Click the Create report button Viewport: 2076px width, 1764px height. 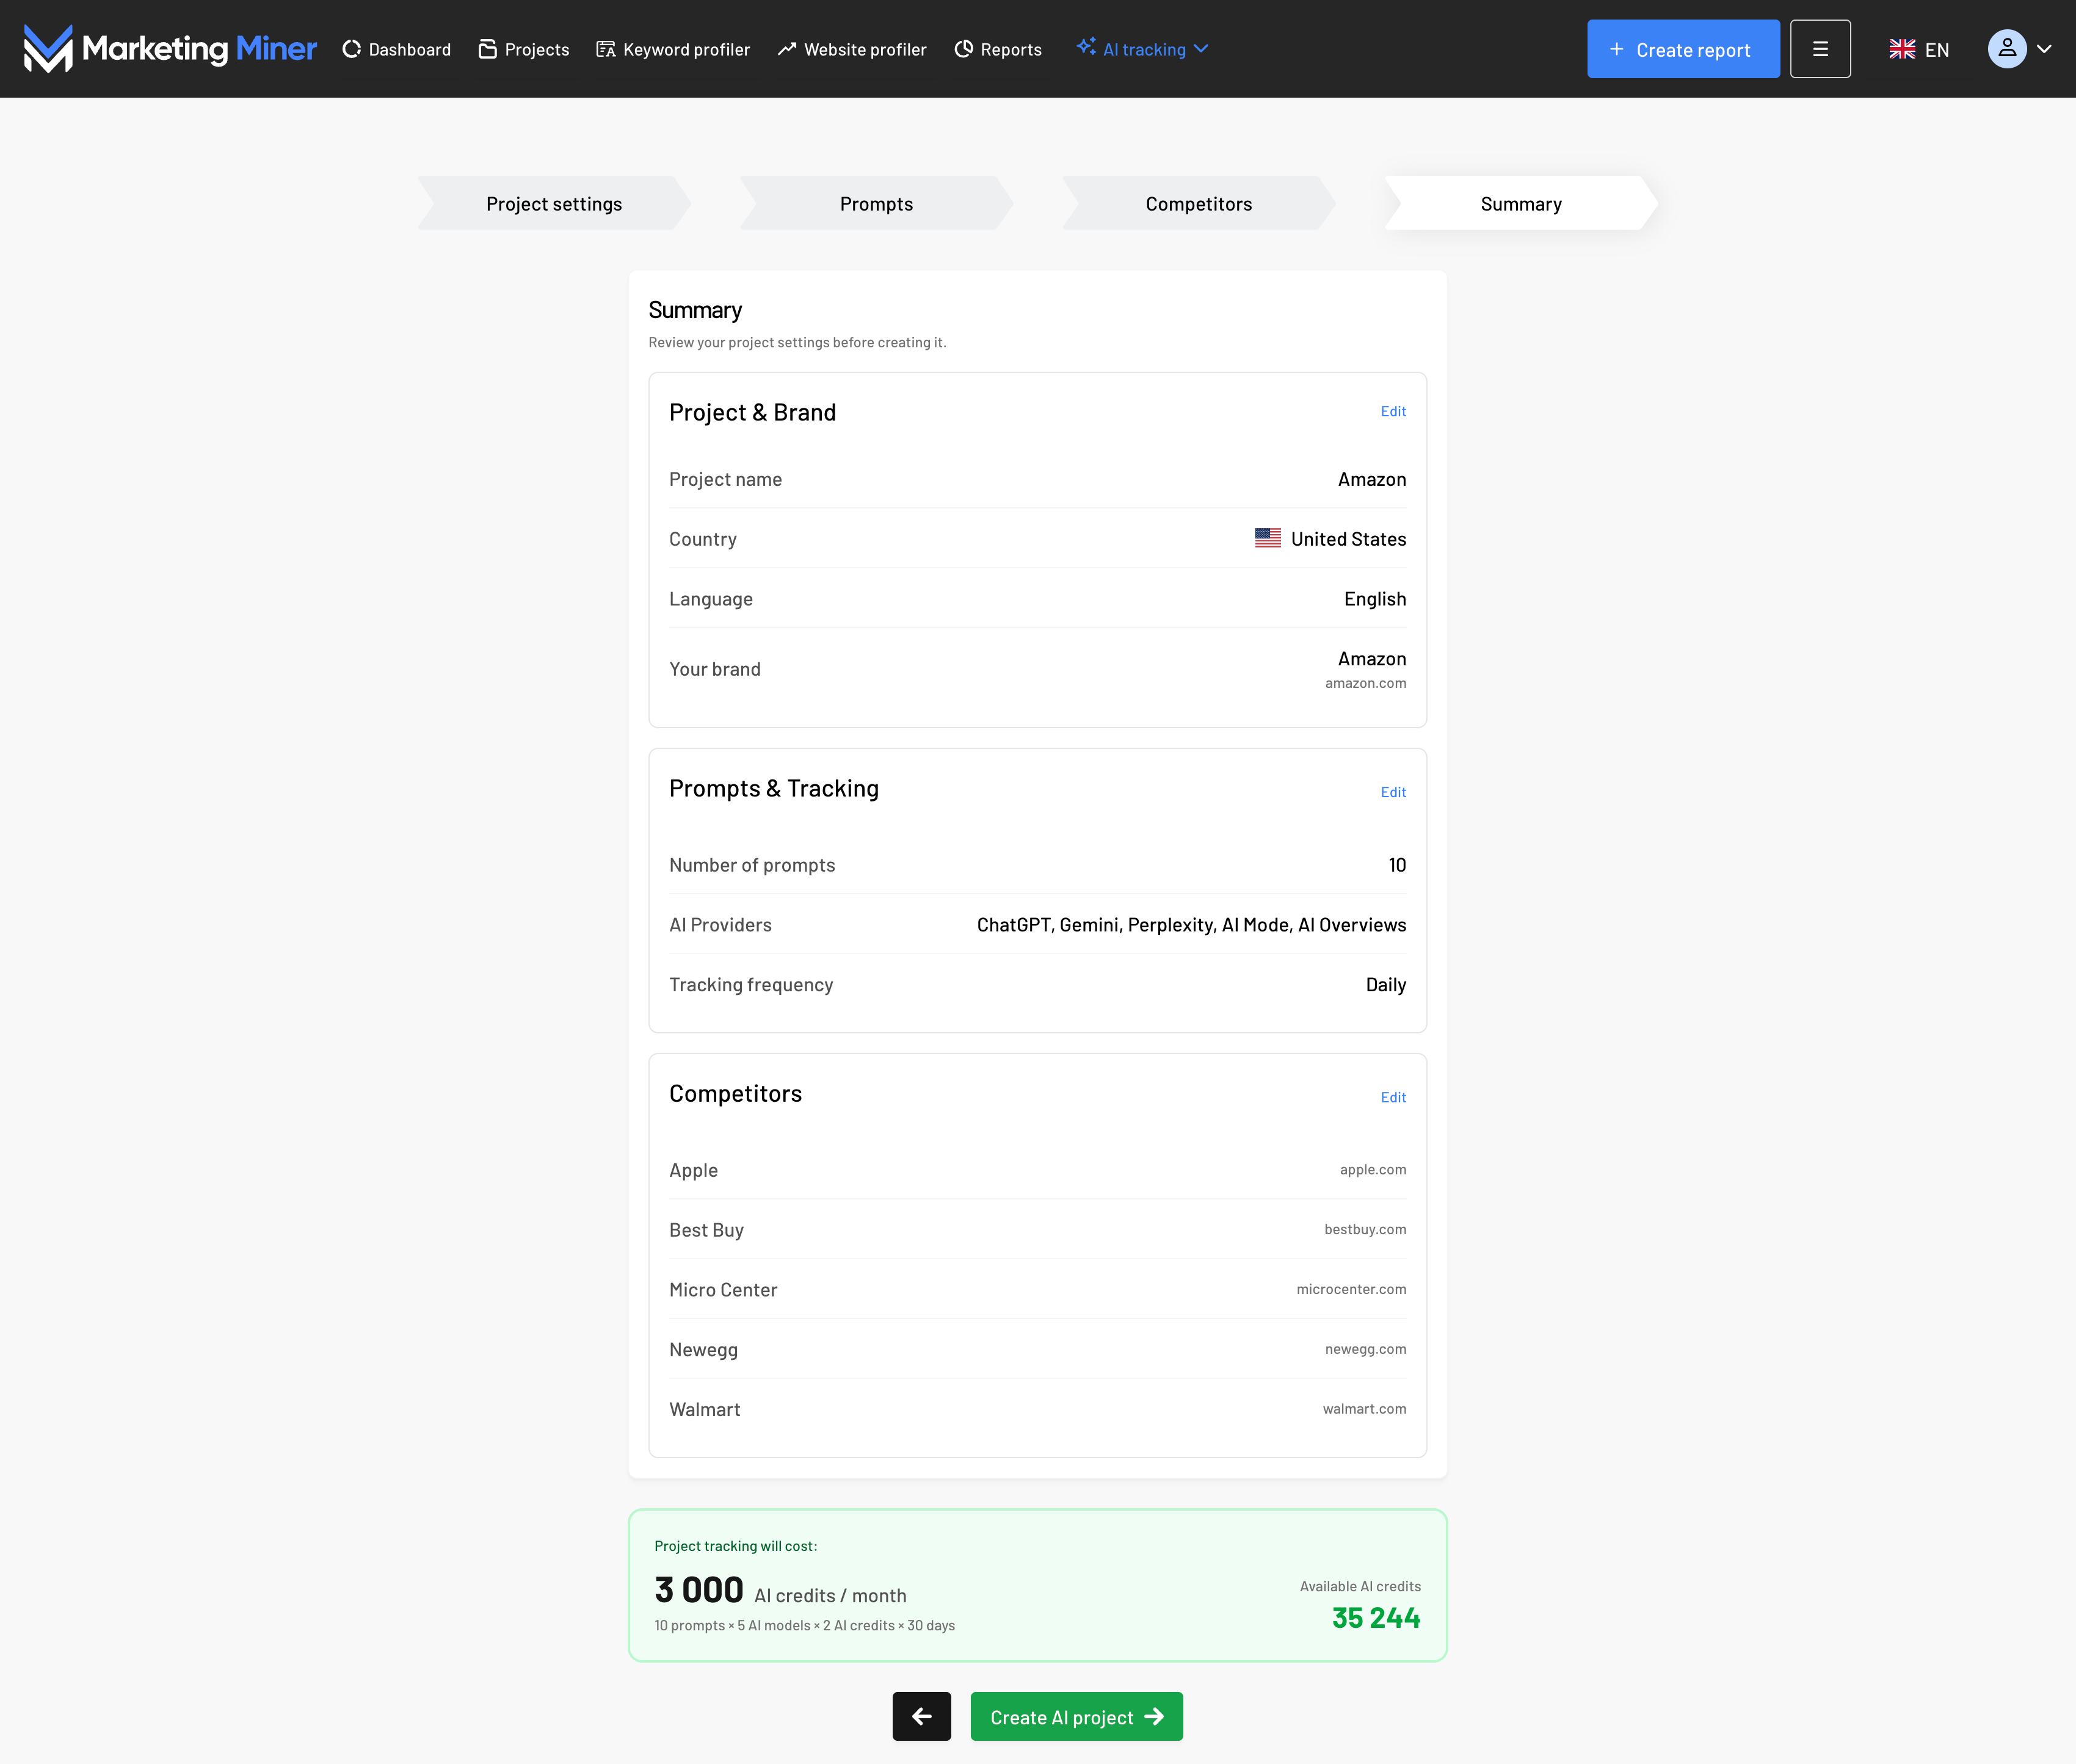(x=1682, y=49)
